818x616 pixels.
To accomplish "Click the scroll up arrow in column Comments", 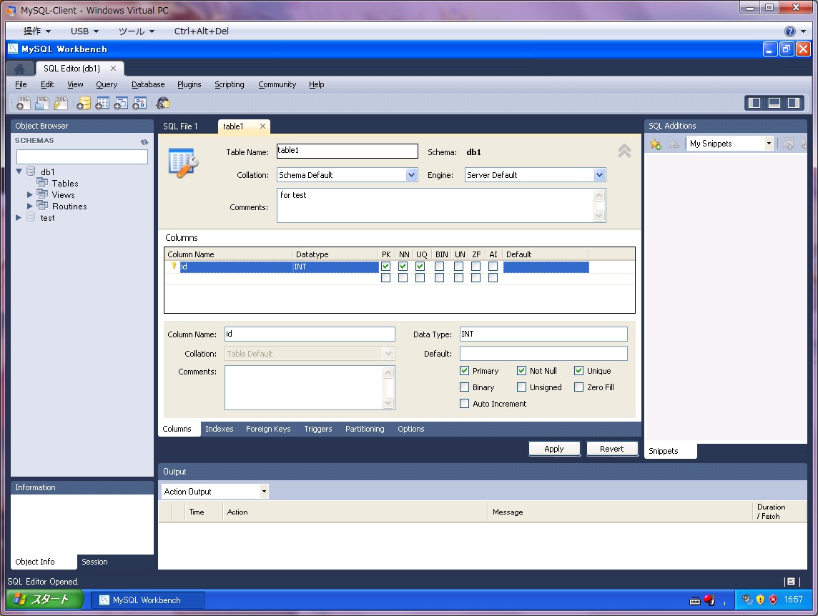I will (x=388, y=372).
